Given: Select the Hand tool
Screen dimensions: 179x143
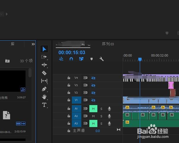Looking at the screenshot, I should pyautogui.click(x=44, y=97).
